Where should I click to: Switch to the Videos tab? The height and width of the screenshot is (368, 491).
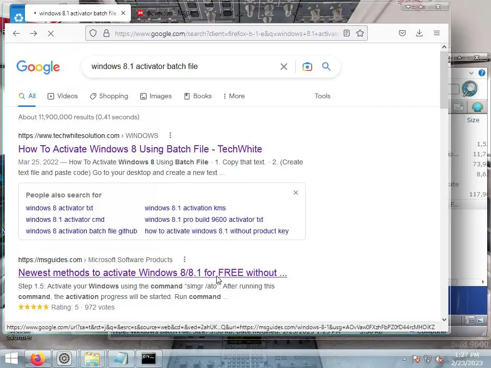pos(62,96)
